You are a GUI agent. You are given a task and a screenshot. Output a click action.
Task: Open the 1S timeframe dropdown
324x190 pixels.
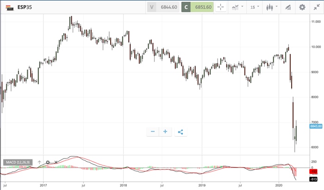tap(255, 7)
